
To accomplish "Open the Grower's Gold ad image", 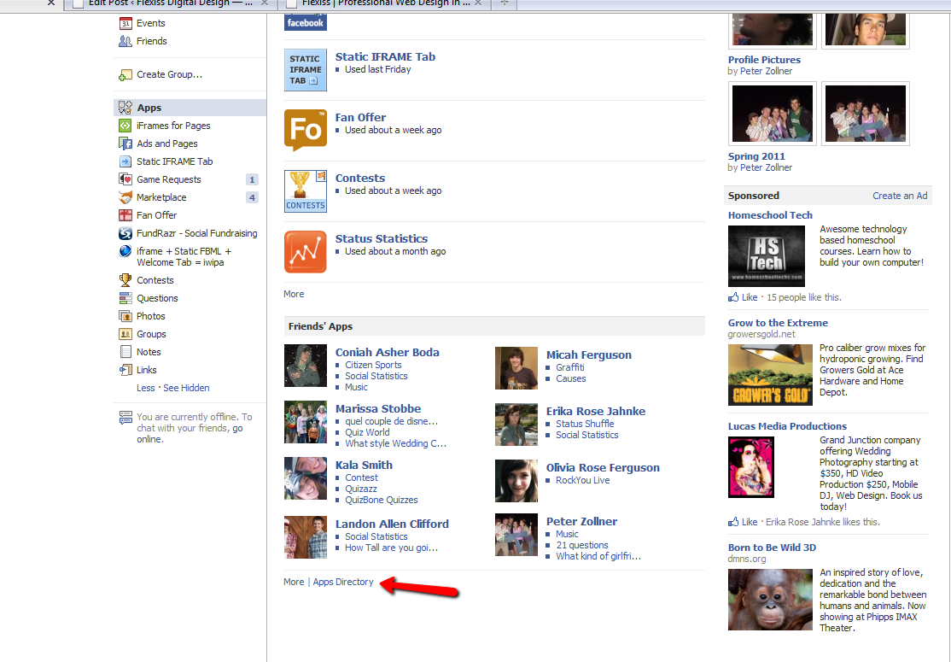I will tap(770, 375).
